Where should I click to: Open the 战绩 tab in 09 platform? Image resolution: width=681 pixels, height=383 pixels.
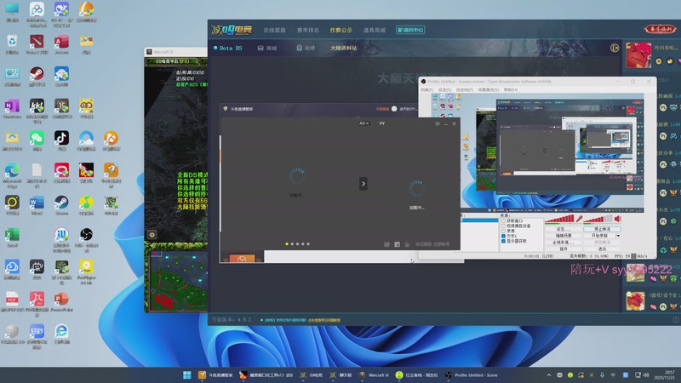[306, 49]
